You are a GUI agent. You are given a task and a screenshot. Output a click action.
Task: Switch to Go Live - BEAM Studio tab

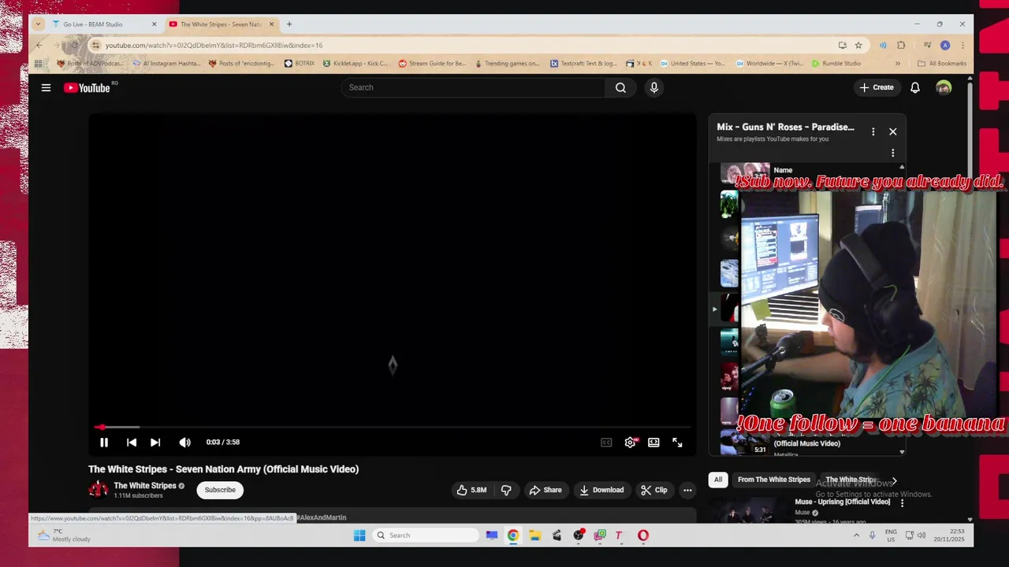pyautogui.click(x=92, y=24)
